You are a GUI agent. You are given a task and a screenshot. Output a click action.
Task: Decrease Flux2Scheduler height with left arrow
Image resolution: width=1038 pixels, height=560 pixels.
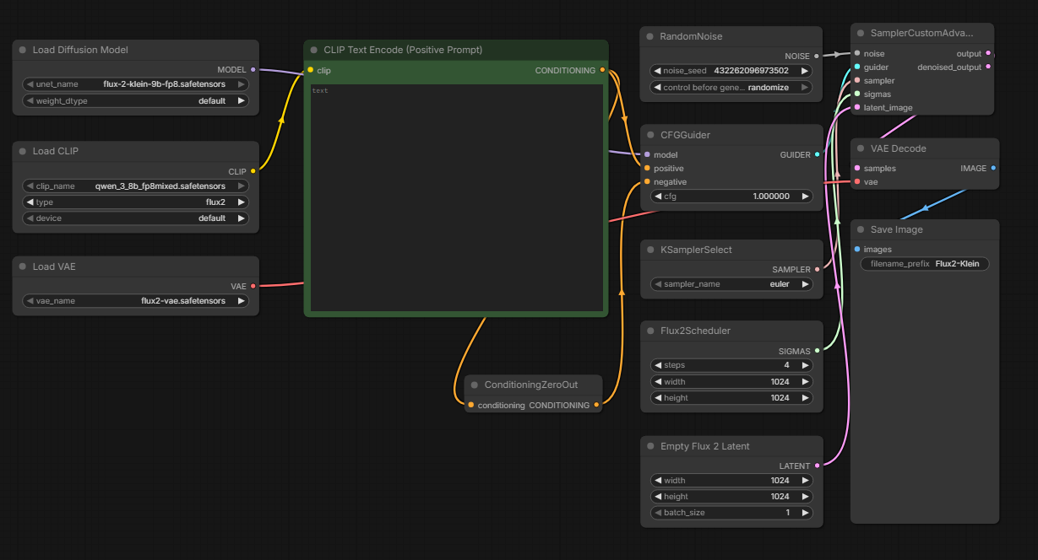tap(658, 398)
